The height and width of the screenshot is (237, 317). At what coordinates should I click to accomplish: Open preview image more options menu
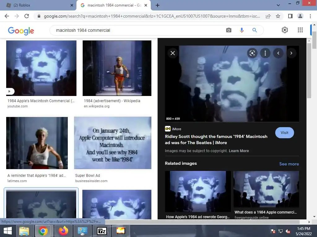[265, 53]
